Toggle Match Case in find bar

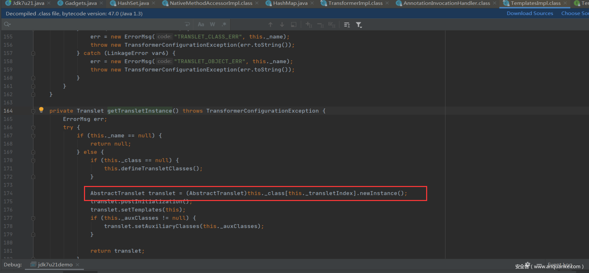[201, 25]
